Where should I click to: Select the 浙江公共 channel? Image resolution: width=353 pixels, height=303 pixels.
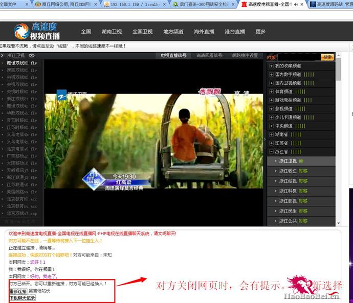tap(301, 221)
